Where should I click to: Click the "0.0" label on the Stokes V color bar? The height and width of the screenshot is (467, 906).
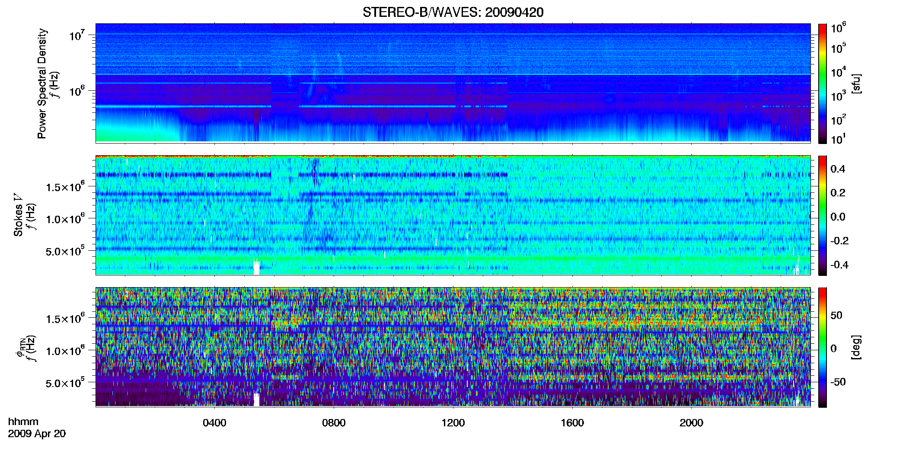click(x=838, y=217)
